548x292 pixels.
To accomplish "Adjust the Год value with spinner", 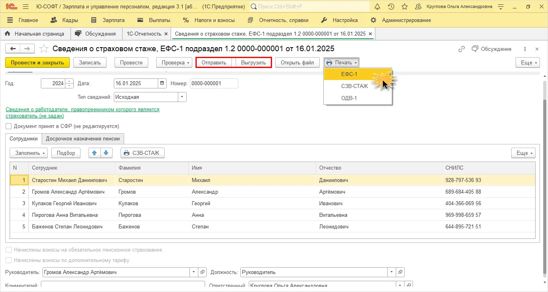I will coord(69,83).
